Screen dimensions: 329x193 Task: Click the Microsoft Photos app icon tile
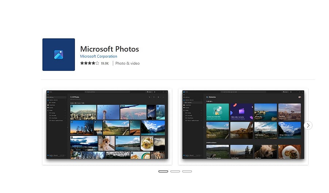[x=58, y=54]
